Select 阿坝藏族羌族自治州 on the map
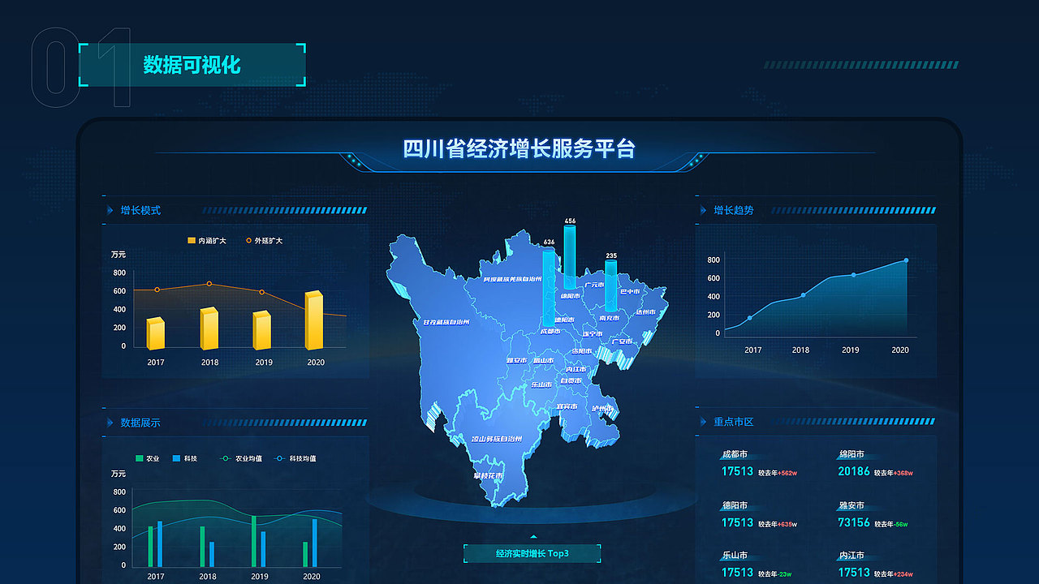1039x584 pixels. [512, 279]
